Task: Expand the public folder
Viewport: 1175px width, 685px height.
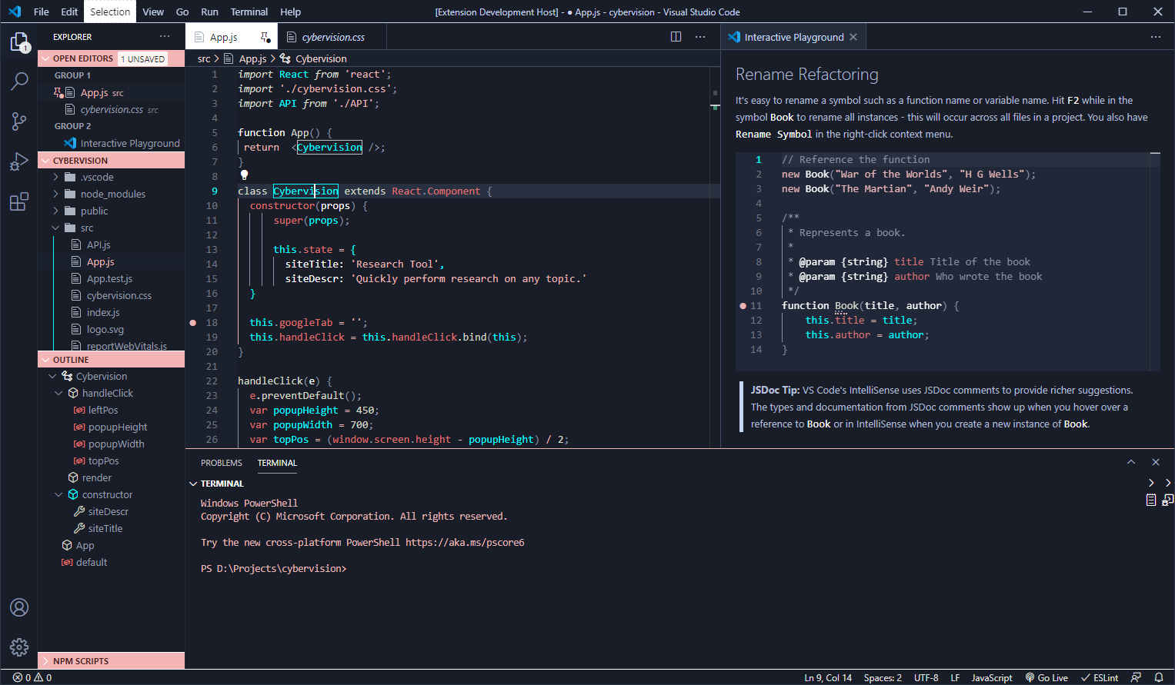Action: pos(55,211)
